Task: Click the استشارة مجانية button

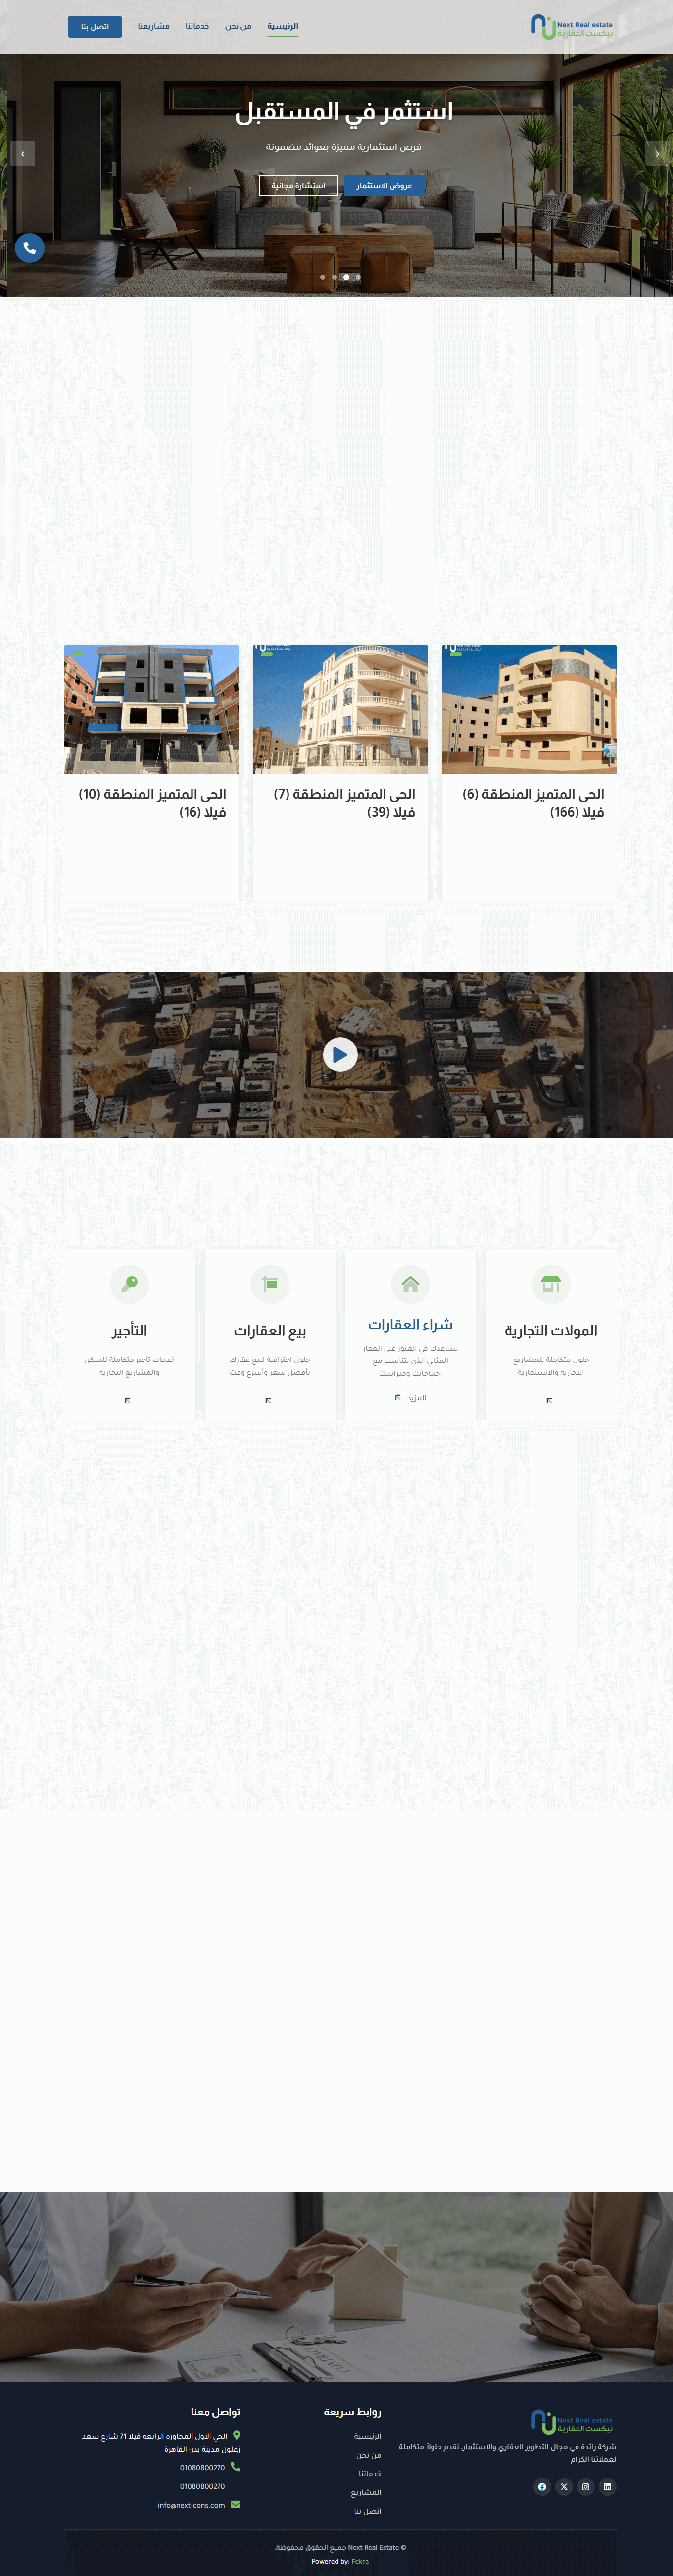Action: (298, 185)
